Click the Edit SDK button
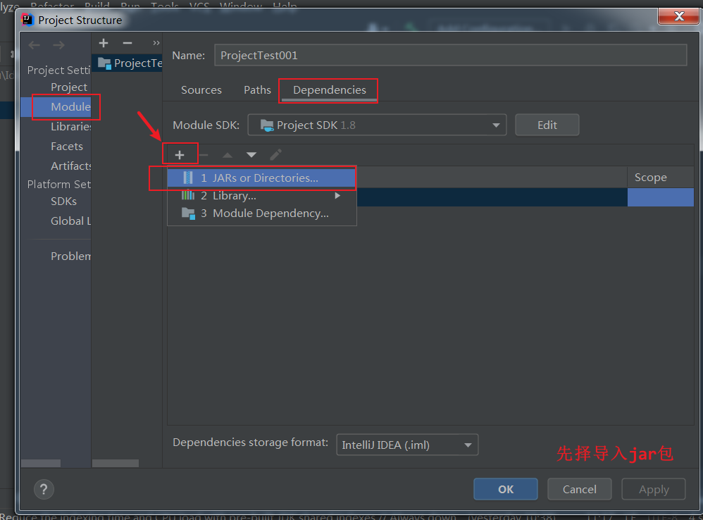This screenshot has width=703, height=520. [x=547, y=125]
